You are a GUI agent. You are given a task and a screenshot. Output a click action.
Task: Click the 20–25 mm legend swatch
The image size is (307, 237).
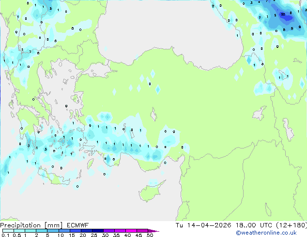86,231
